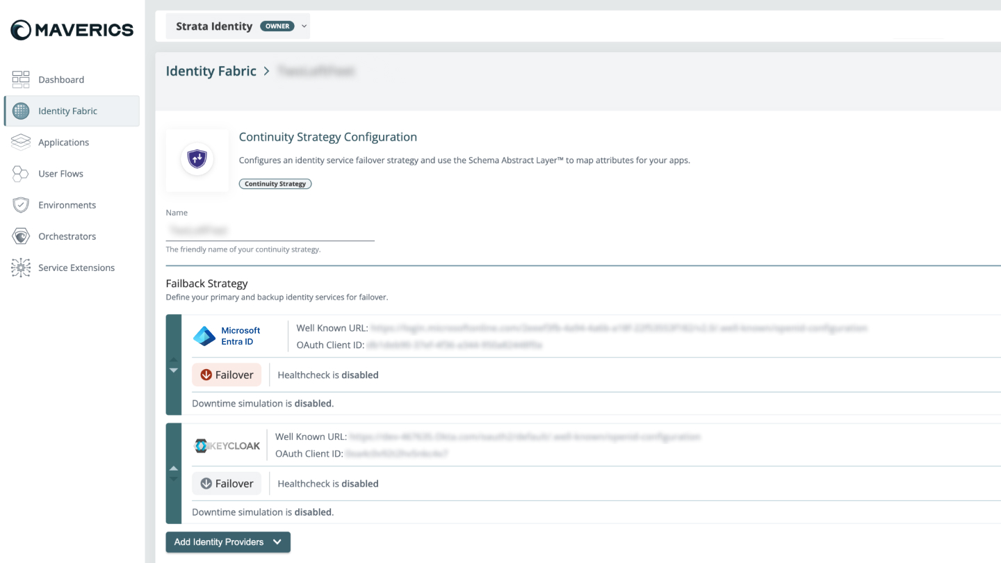The width and height of the screenshot is (1001, 563).
Task: Click the Microsoft Entra ID logo
Action: [227, 336]
